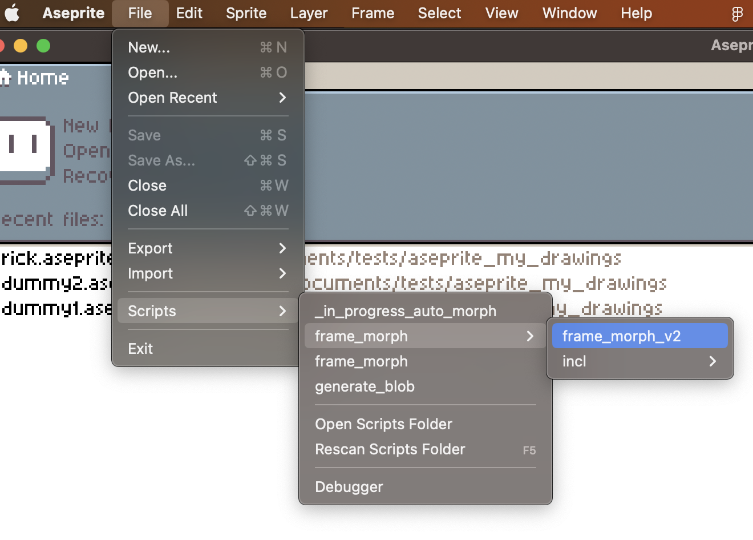Open the script Debugger
The height and width of the screenshot is (540, 753).
[349, 486]
